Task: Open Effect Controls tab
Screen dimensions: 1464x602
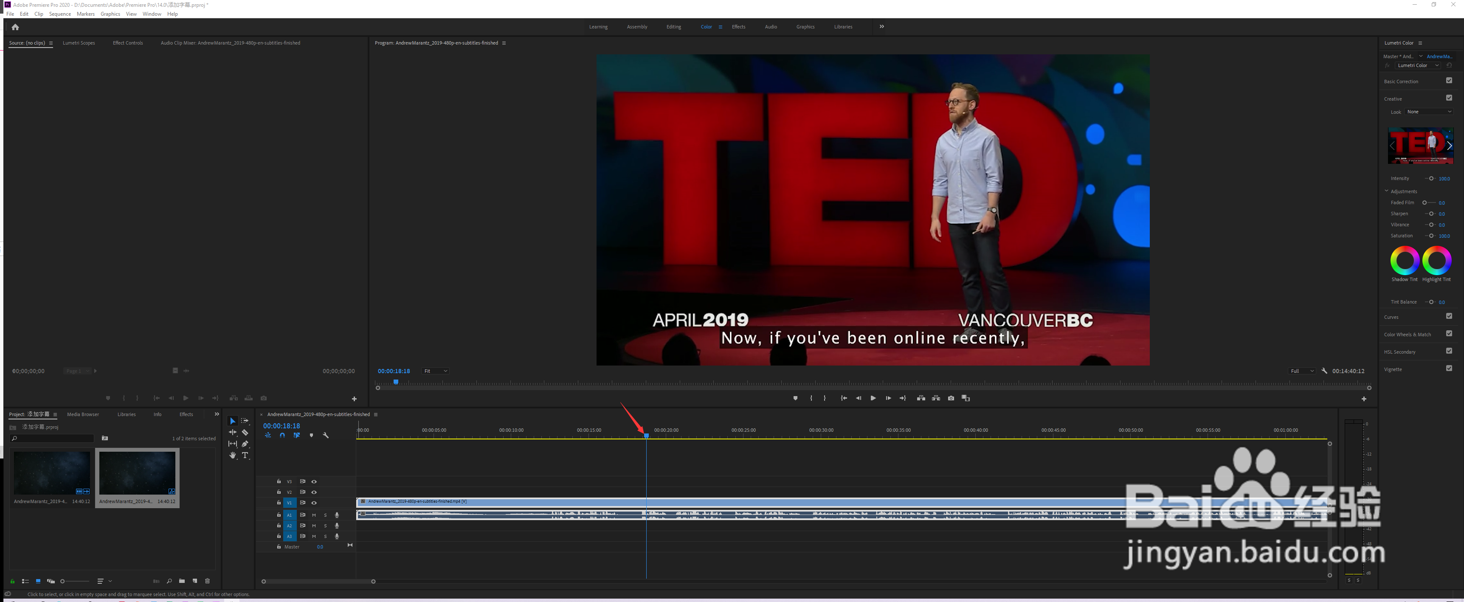Action: (x=128, y=43)
